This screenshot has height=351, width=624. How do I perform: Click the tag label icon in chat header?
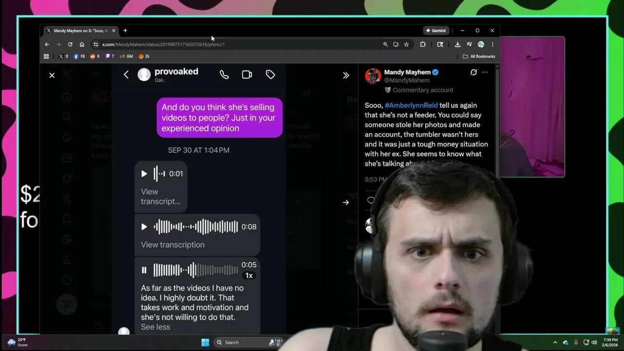coord(270,75)
